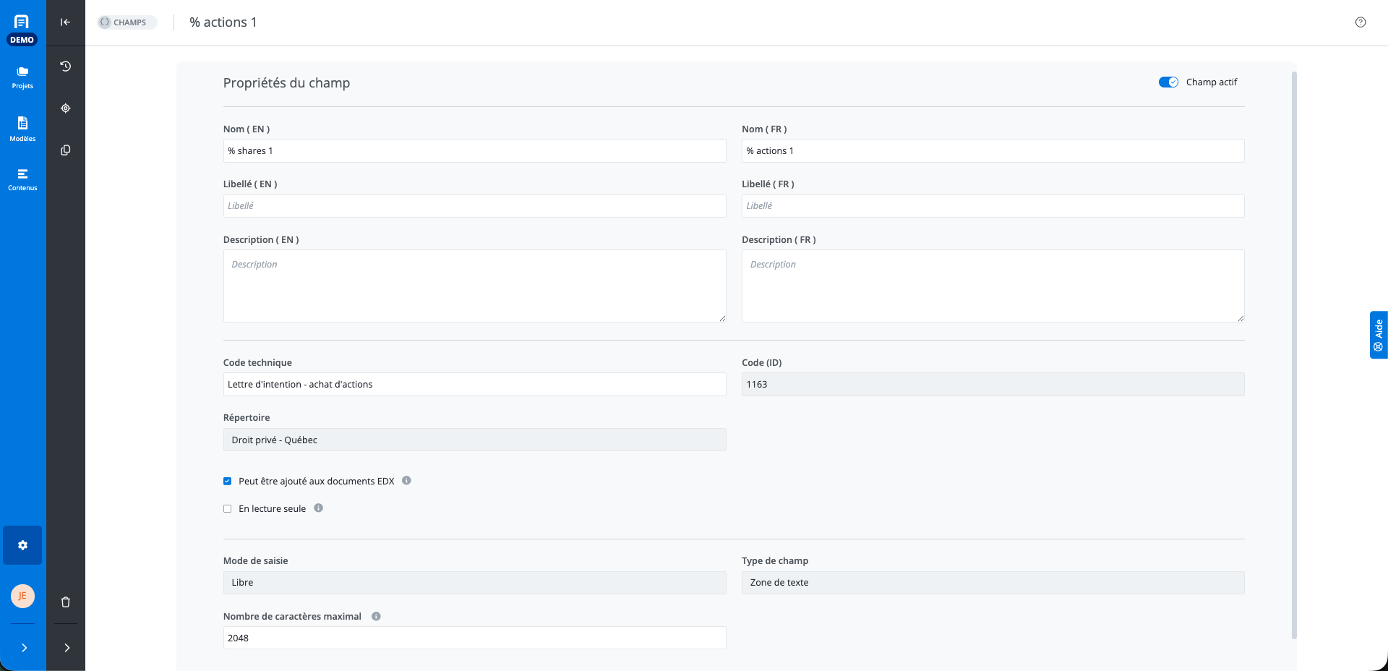
Task: Click the % actions 1 page title
Action: point(223,22)
